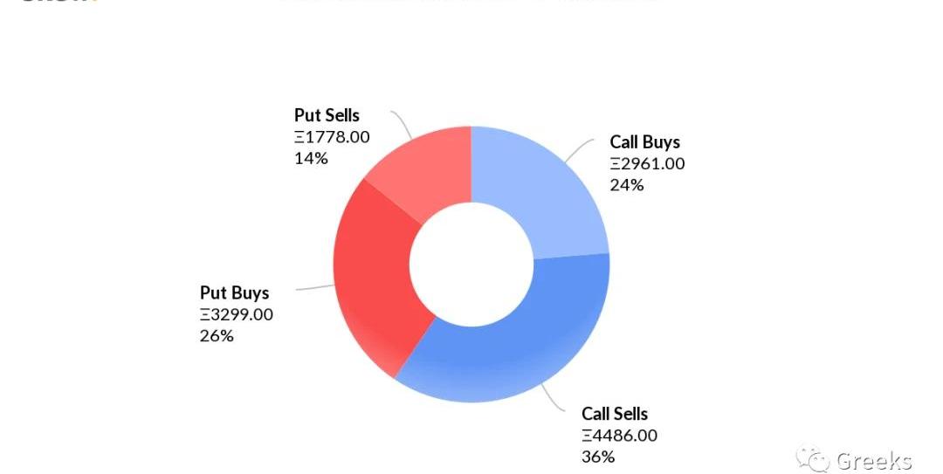
Task: Click the Greeks watermark text
Action: (x=873, y=460)
